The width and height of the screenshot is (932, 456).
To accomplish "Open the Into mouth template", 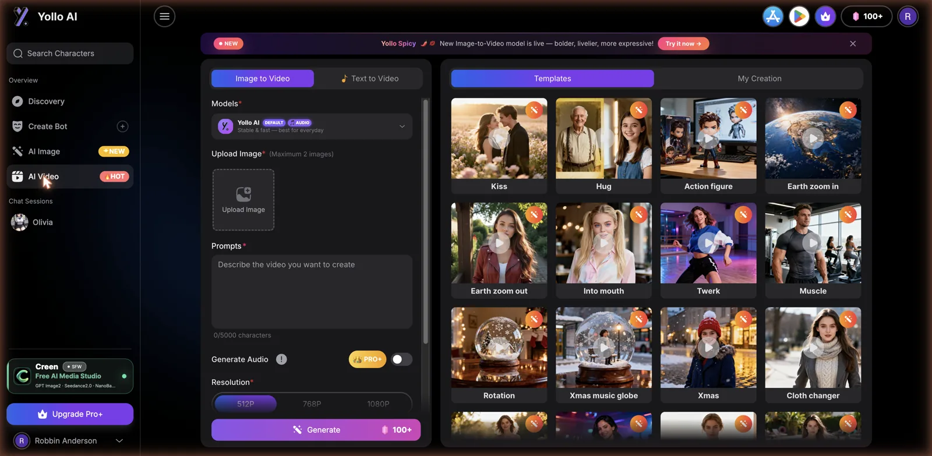I will pos(603,250).
